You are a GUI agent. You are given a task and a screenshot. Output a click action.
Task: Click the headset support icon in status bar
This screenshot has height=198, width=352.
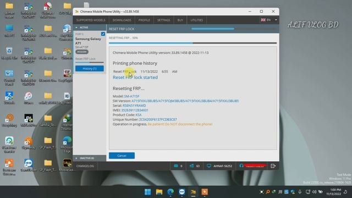point(241,166)
